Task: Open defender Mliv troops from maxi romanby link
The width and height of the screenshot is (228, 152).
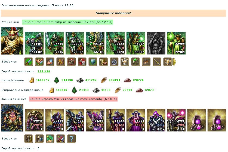Action: tap(73, 99)
